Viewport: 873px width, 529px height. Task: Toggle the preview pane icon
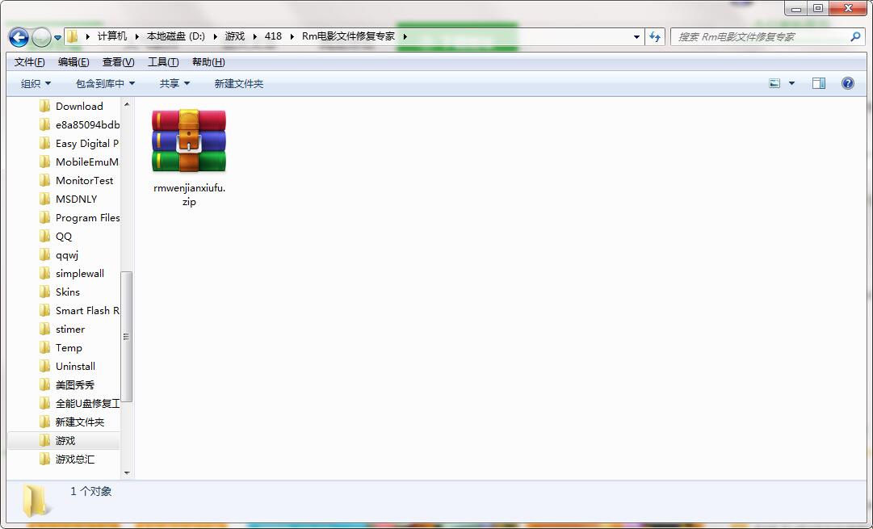click(818, 83)
